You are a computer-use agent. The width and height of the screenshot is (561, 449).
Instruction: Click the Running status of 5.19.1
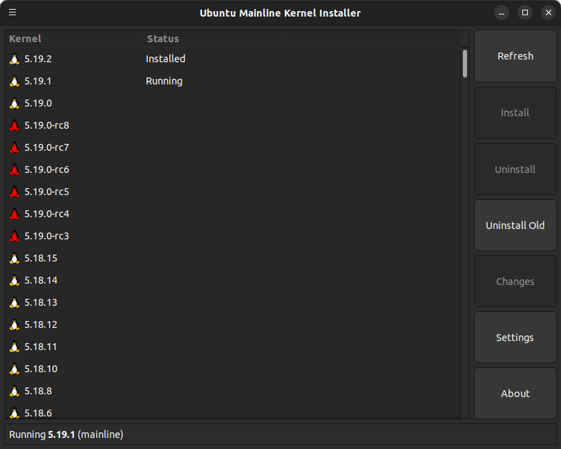click(164, 81)
